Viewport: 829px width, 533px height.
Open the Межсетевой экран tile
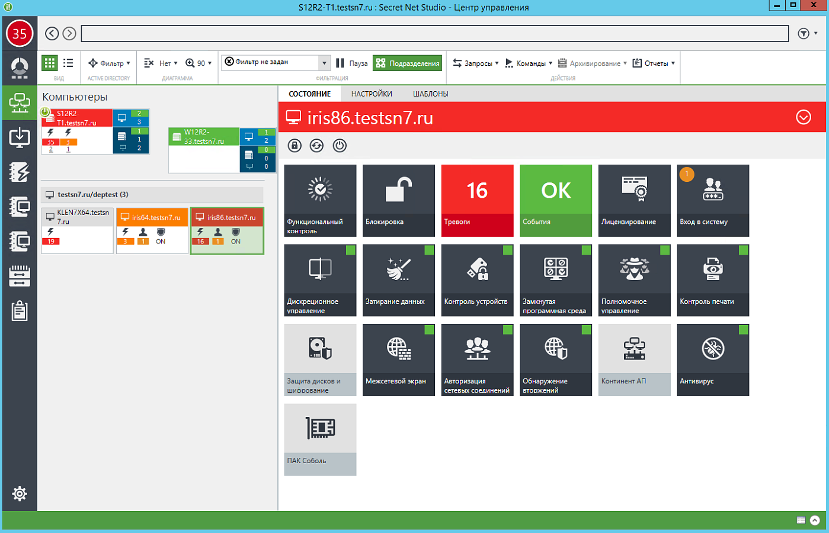point(398,360)
